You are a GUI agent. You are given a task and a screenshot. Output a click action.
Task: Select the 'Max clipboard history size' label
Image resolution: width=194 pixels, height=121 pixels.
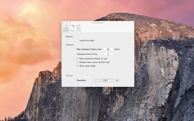pos(89,49)
